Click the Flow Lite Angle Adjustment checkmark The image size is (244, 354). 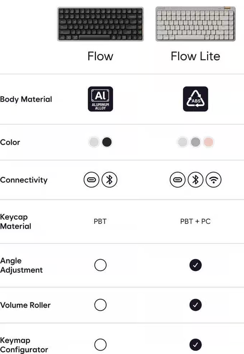[196, 265]
